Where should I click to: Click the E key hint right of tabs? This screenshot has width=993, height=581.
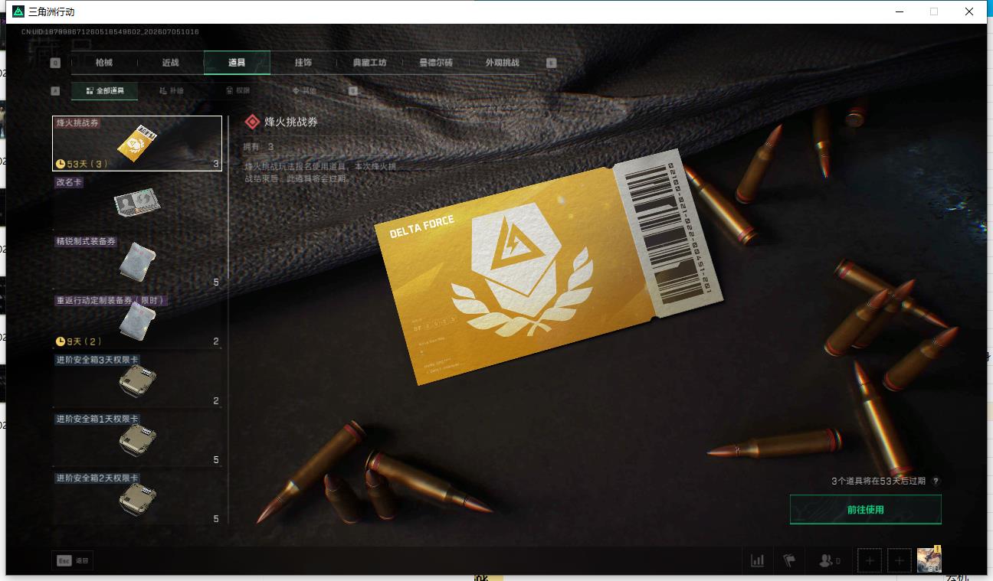tap(551, 63)
